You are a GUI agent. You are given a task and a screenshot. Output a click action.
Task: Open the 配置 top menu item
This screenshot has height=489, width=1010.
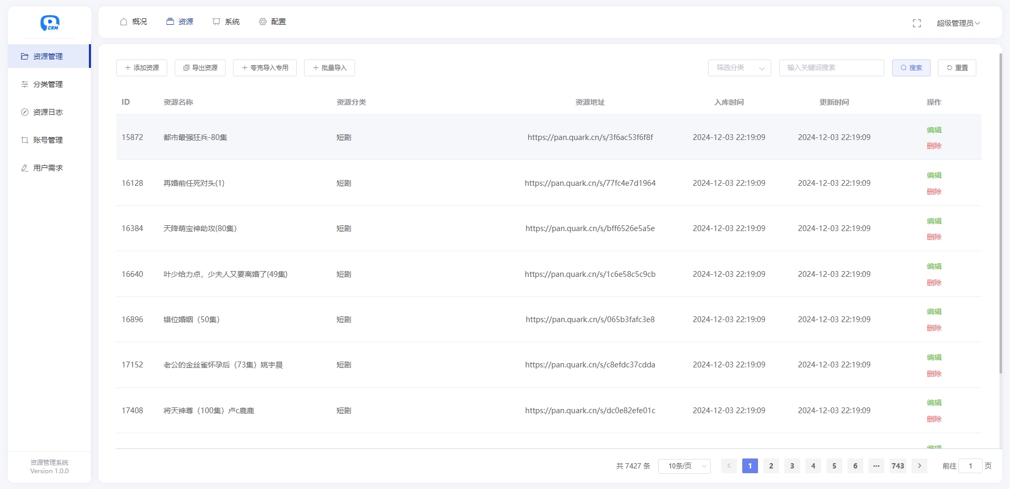[272, 22]
